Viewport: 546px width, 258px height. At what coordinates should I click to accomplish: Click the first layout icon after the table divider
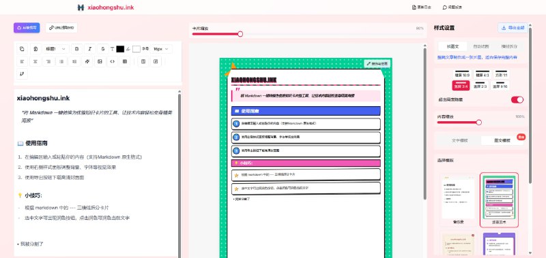[x=143, y=61]
